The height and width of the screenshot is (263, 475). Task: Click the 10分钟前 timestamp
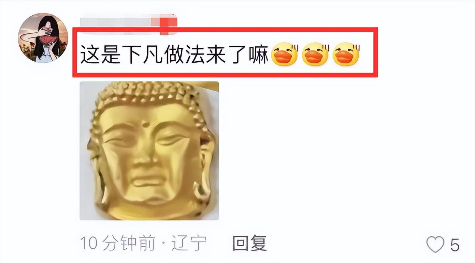pos(117,244)
